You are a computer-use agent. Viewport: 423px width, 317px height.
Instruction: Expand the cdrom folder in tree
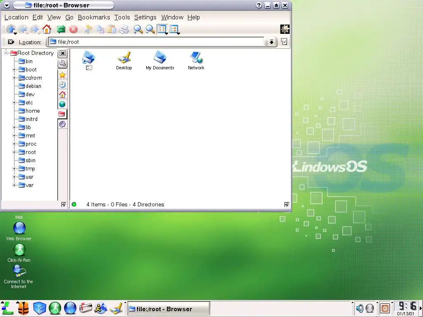point(14,78)
